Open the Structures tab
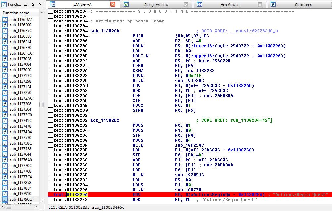This screenshot has height=211, width=332. (x=303, y=5)
